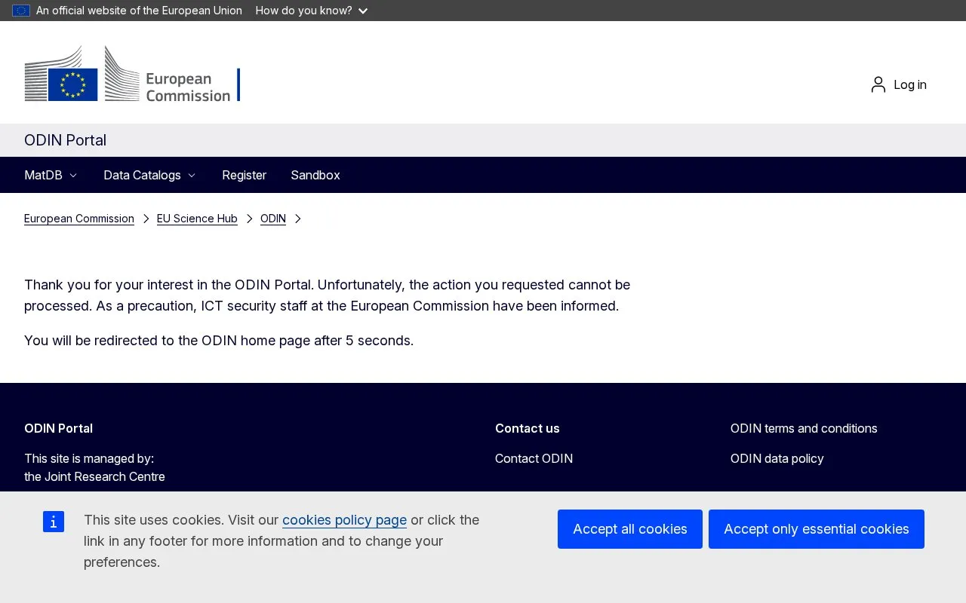
Task: Open the cookies policy page link
Action: point(344,520)
